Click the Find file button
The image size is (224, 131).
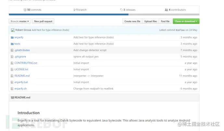tap(165, 21)
